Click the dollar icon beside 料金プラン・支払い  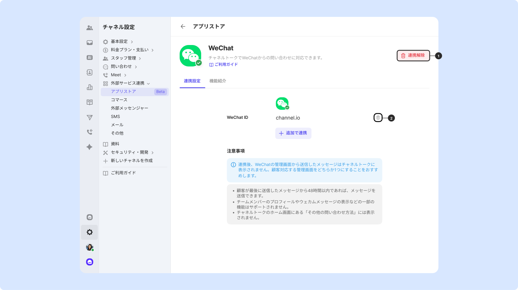coord(106,50)
